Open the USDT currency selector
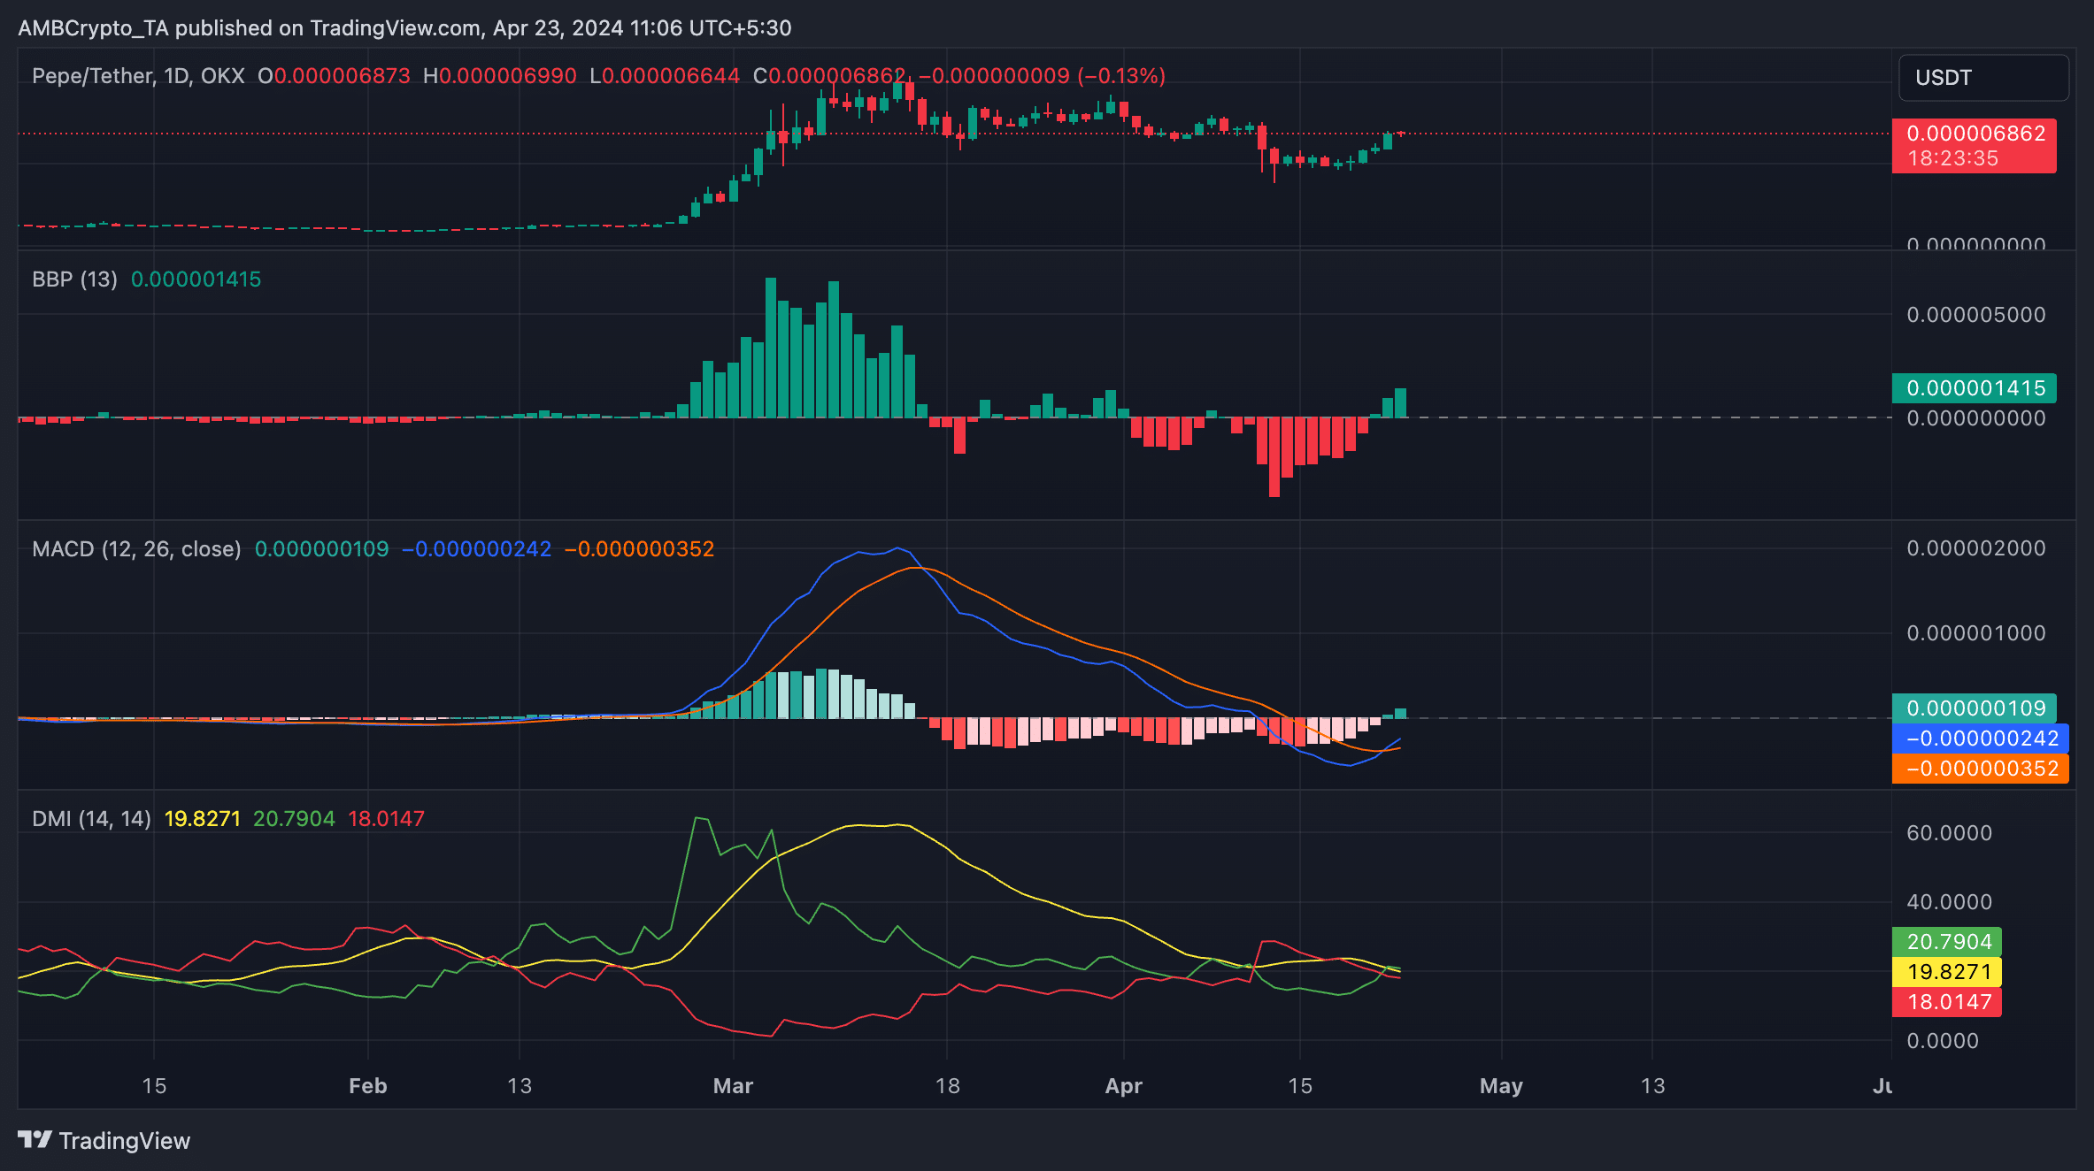 tap(1983, 78)
